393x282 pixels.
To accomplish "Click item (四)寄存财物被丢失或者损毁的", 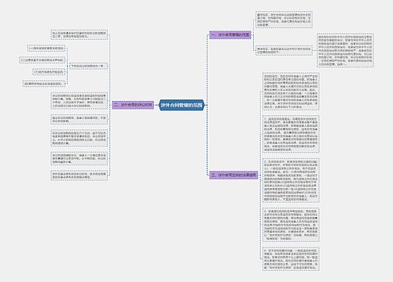I will click(x=43, y=84).
